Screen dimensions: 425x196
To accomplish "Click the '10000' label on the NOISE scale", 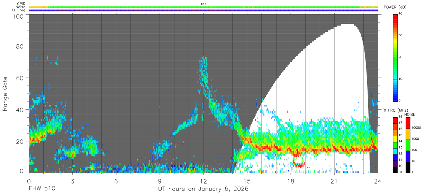I will coord(417,128).
